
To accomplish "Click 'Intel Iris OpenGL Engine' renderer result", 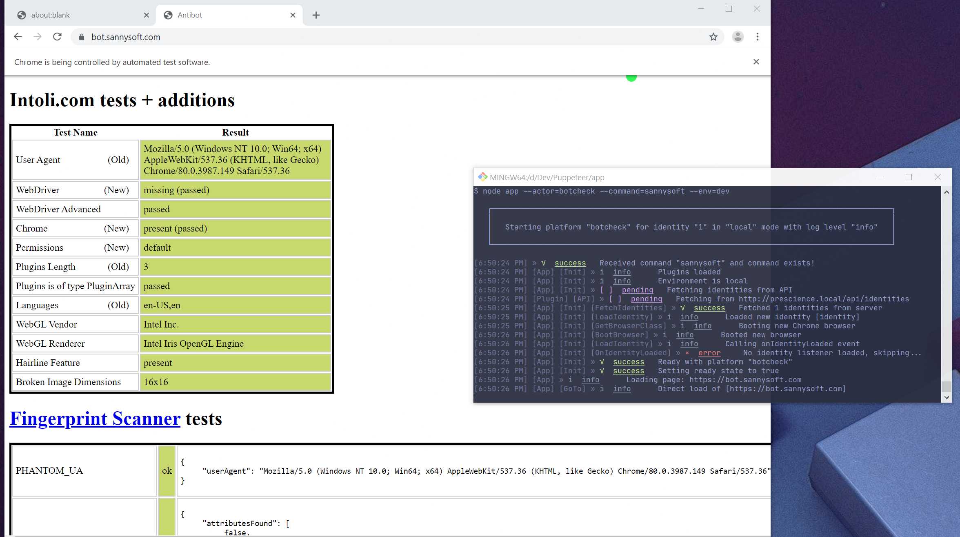I will click(235, 343).
